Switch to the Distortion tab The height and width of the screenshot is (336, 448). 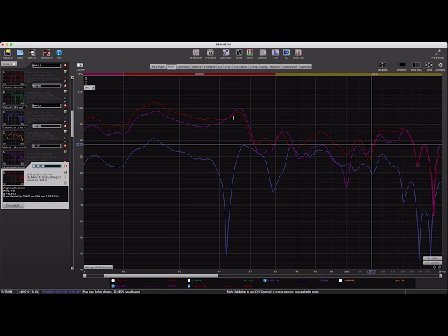(x=183, y=67)
